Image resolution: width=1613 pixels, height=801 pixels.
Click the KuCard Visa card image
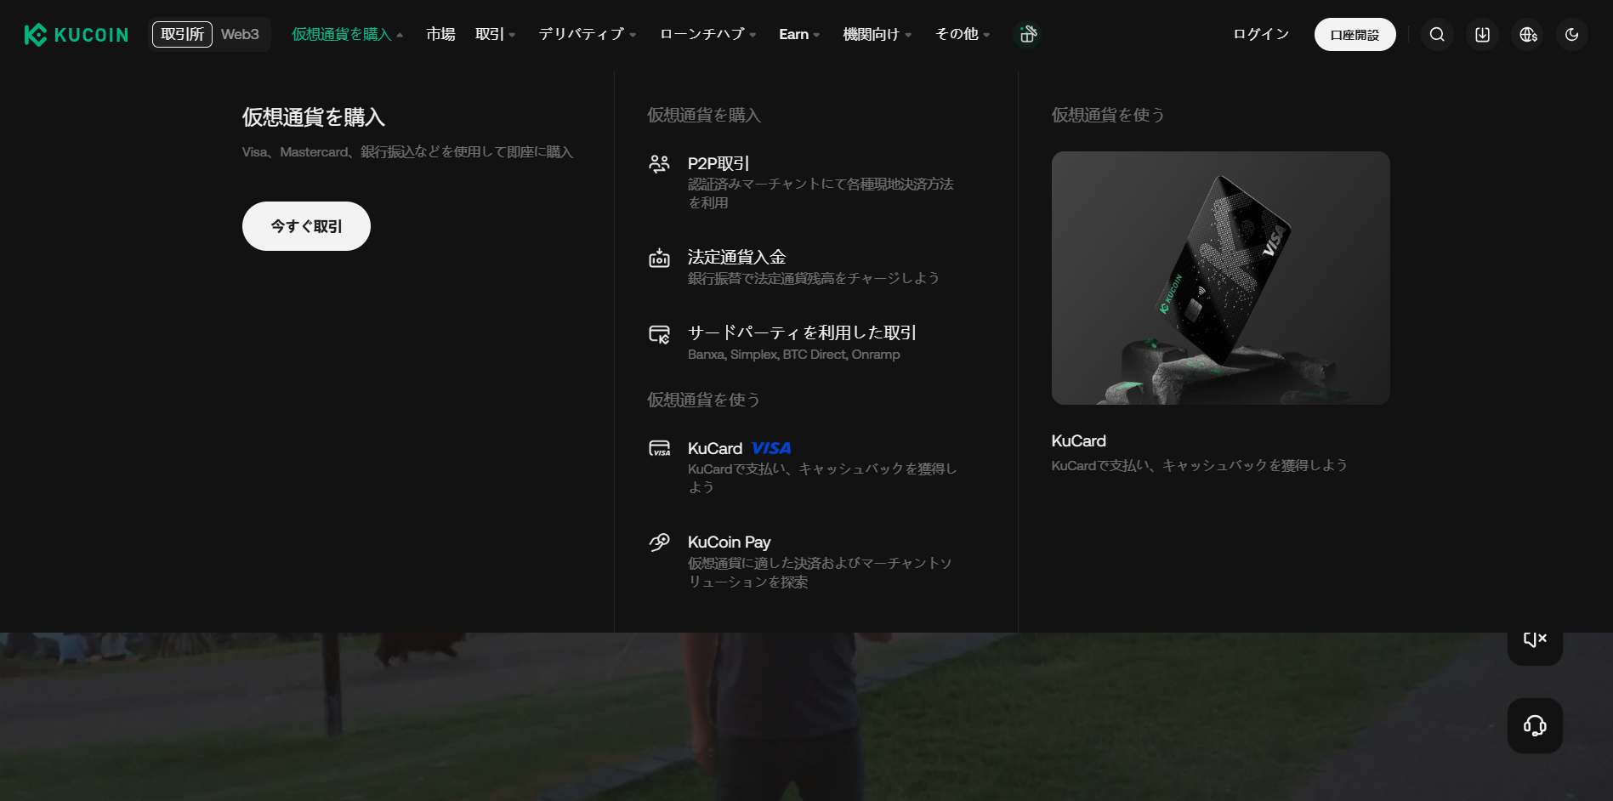tap(1219, 277)
